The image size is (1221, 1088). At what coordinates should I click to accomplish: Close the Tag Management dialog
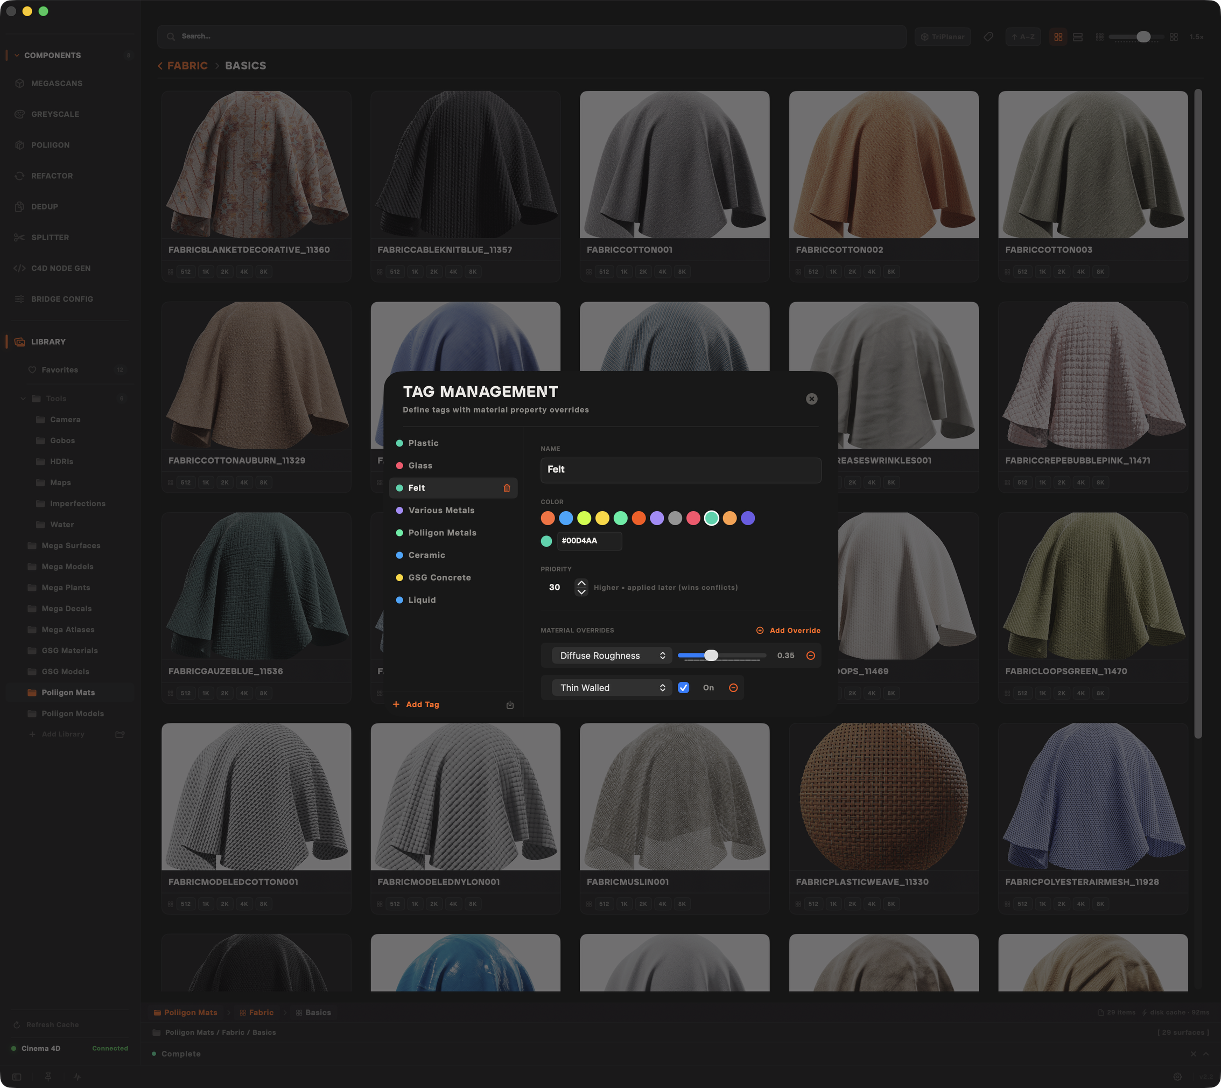pos(811,399)
